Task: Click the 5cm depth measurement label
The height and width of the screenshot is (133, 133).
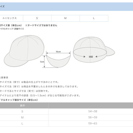Action: [x=42, y=62]
